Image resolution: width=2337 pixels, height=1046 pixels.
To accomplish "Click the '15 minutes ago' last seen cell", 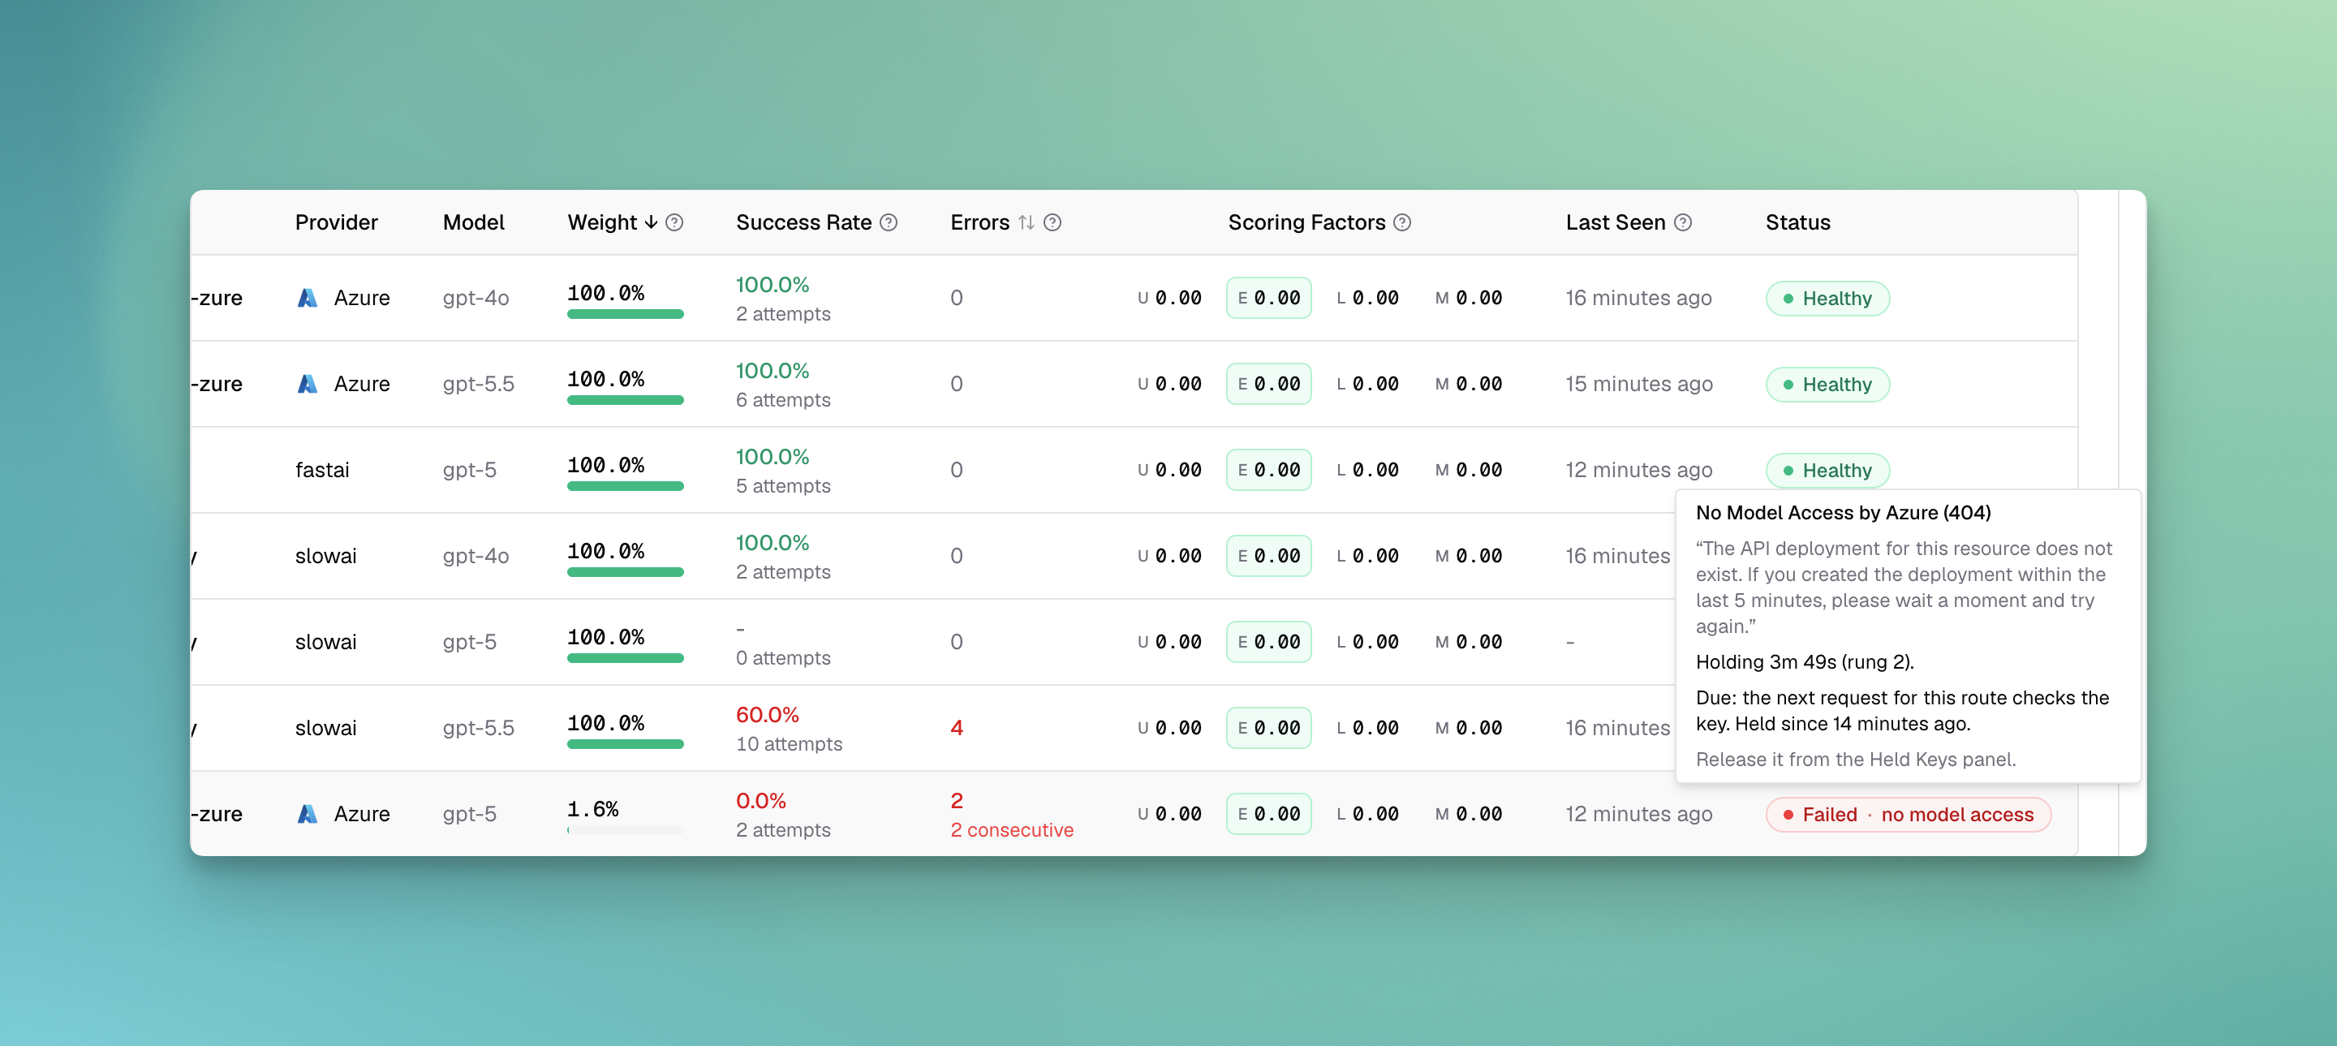I will tap(1638, 384).
